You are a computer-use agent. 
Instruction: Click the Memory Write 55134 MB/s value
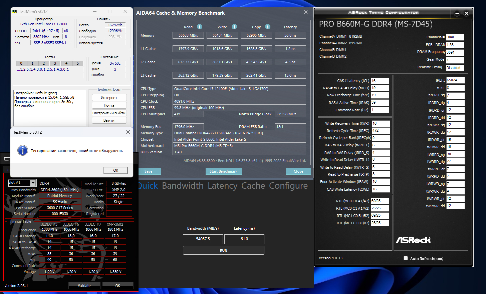[x=222, y=35]
